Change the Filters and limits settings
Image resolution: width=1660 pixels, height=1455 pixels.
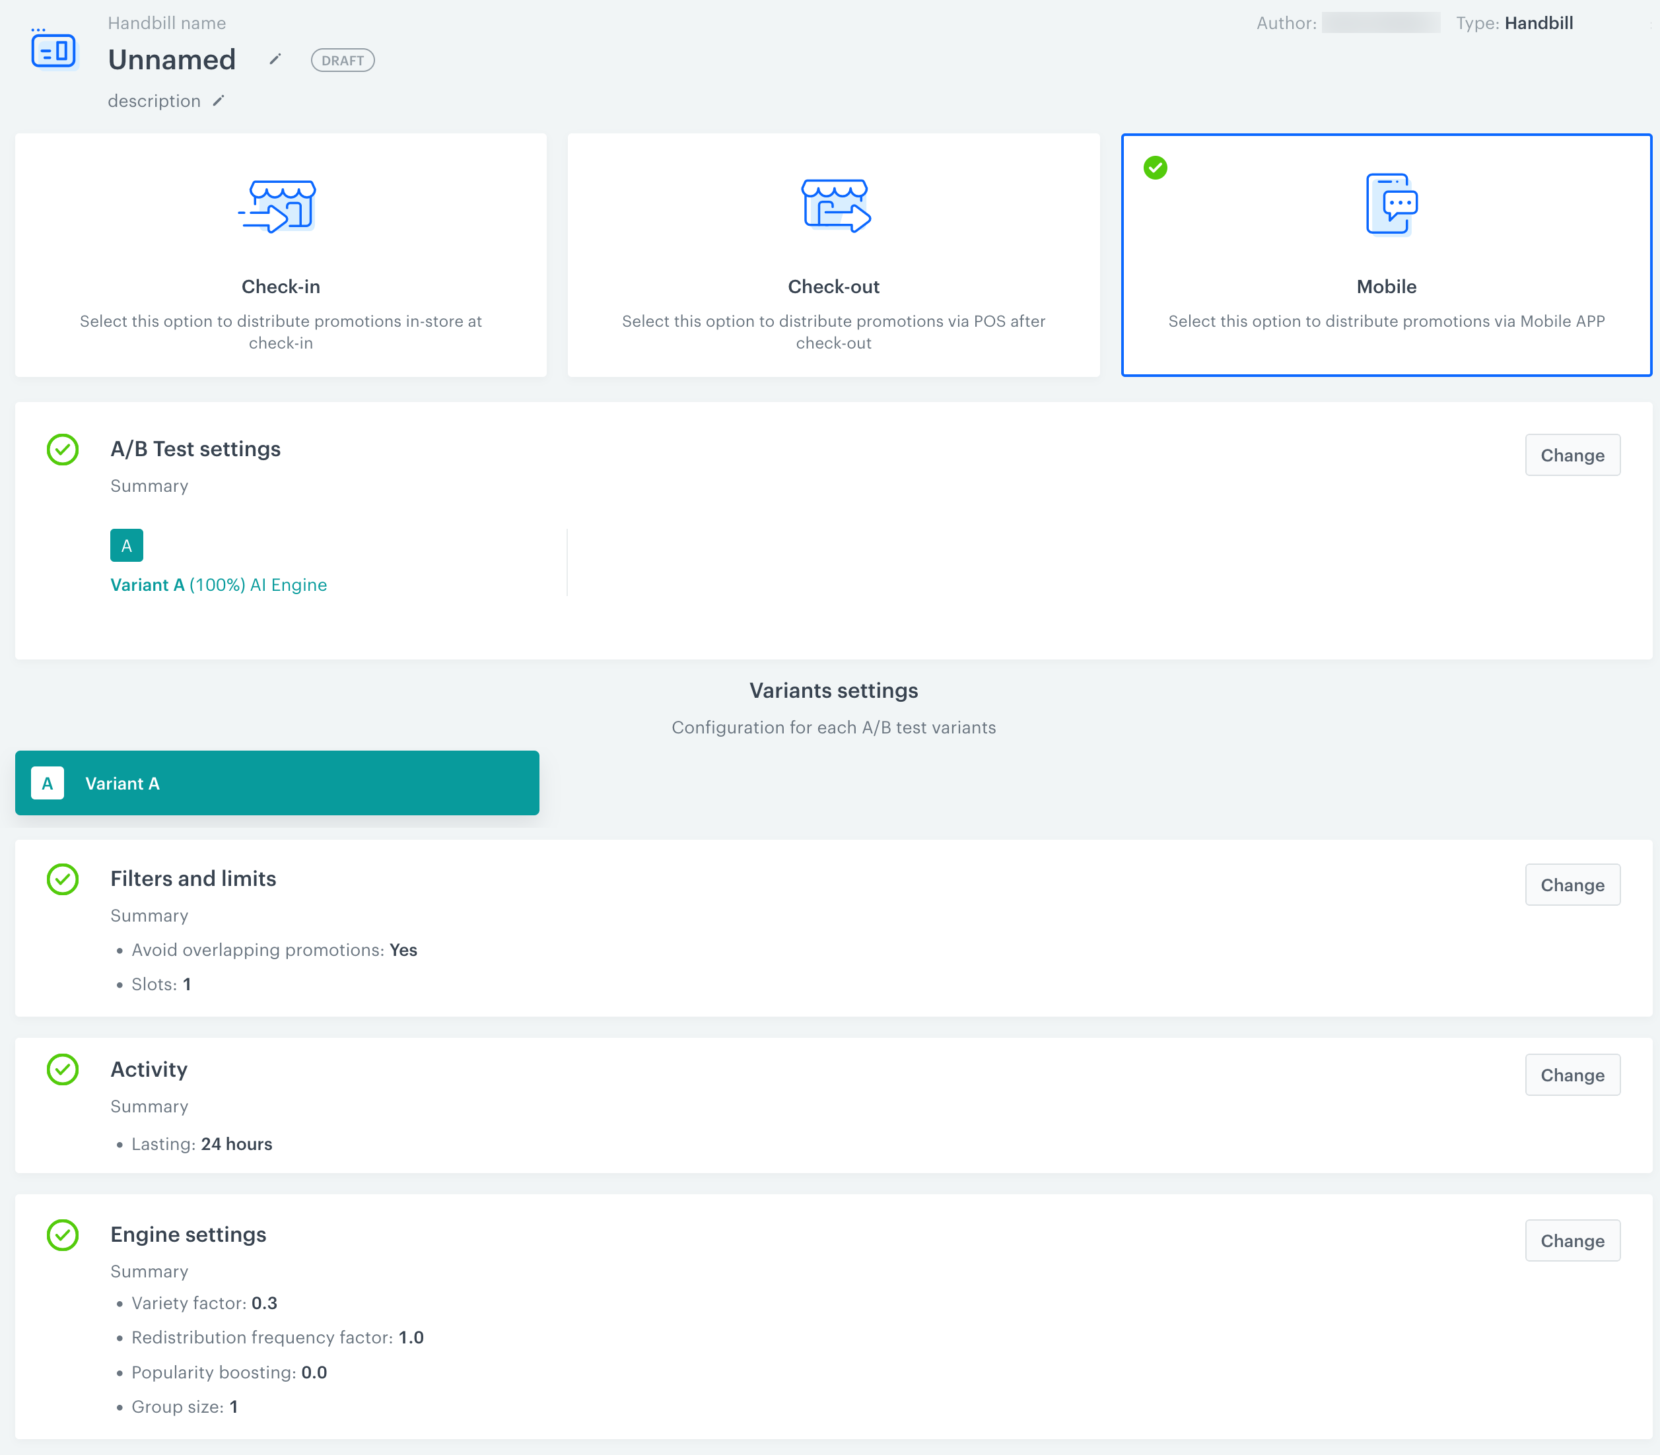(1572, 884)
